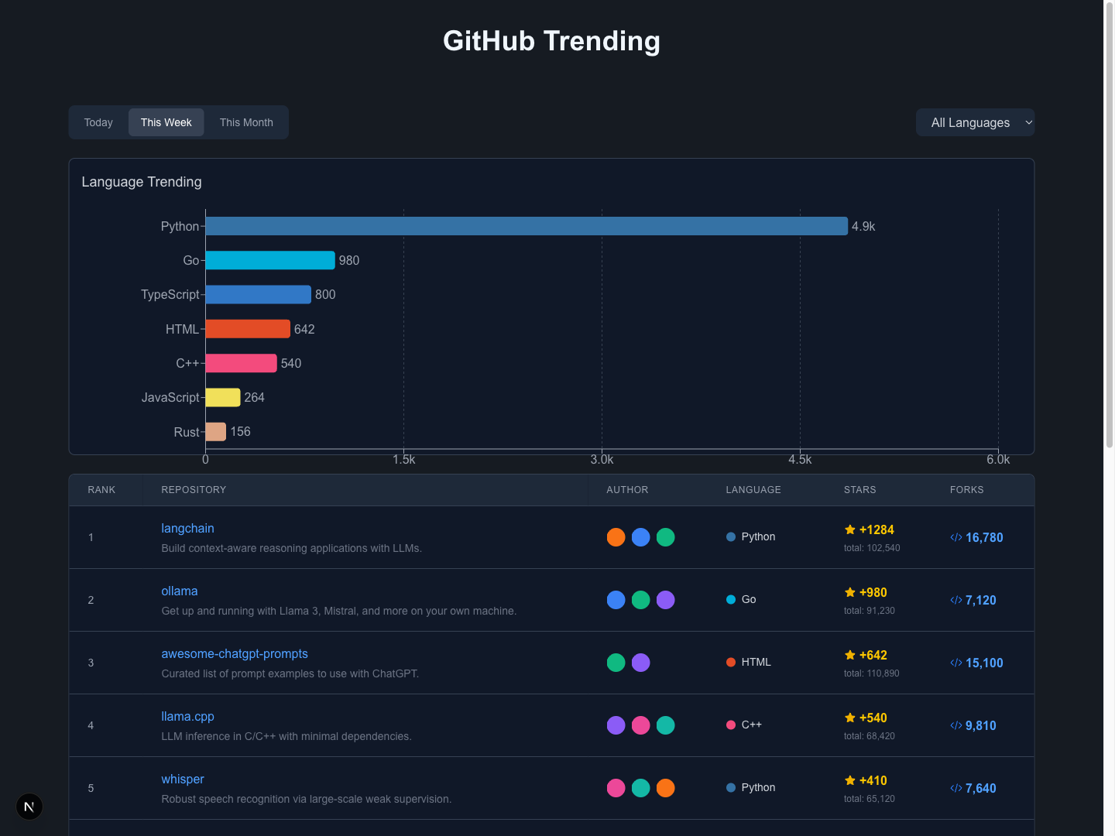Click the teal author avatar in llama.cpp row

click(x=666, y=725)
